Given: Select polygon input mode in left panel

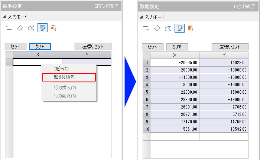Looking at the screenshot, I should pyautogui.click(x=31, y=28).
